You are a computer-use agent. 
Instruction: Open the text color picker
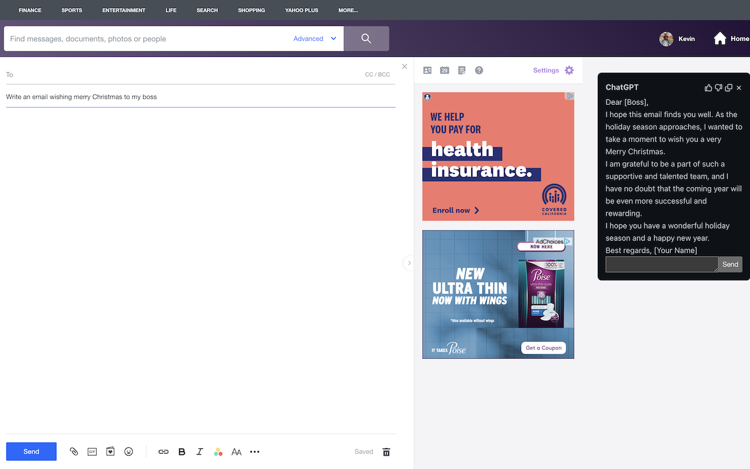tap(218, 451)
